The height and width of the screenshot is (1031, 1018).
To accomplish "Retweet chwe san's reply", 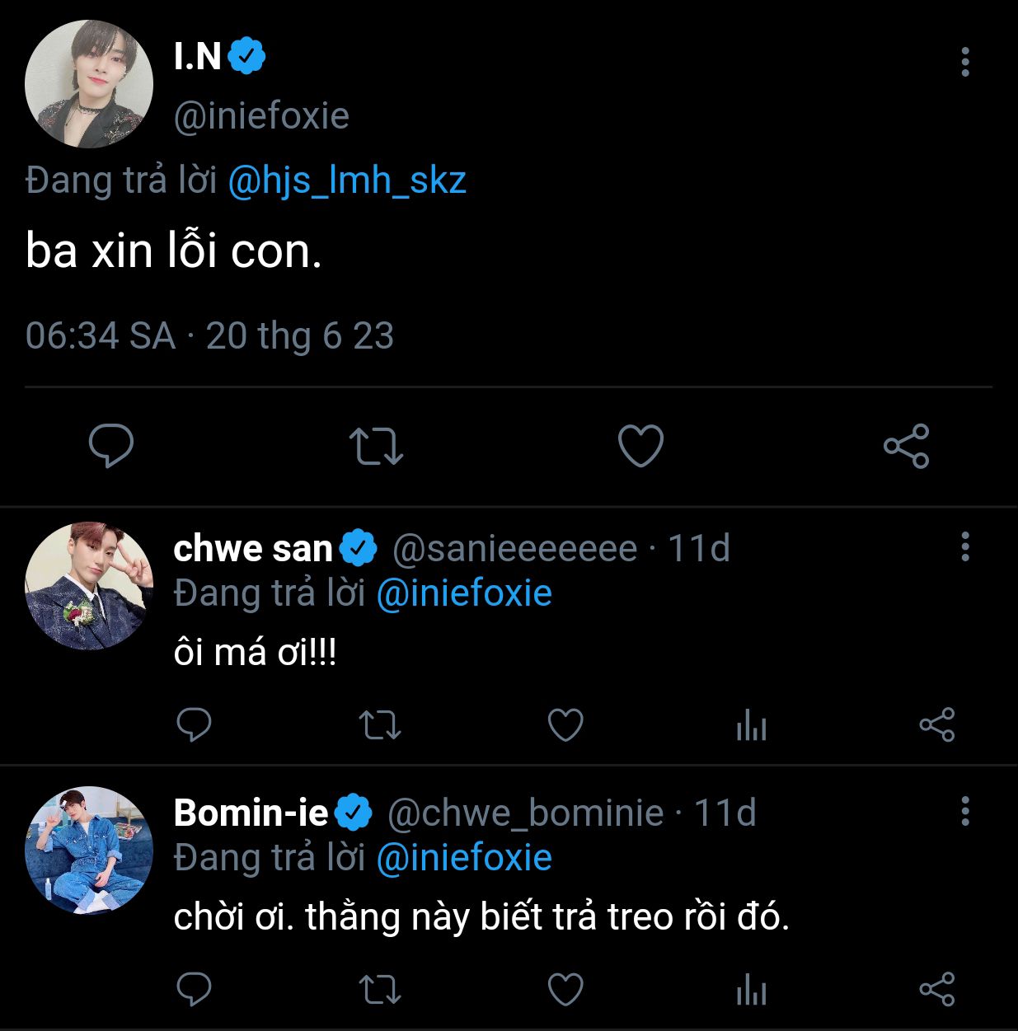I will click(x=380, y=725).
